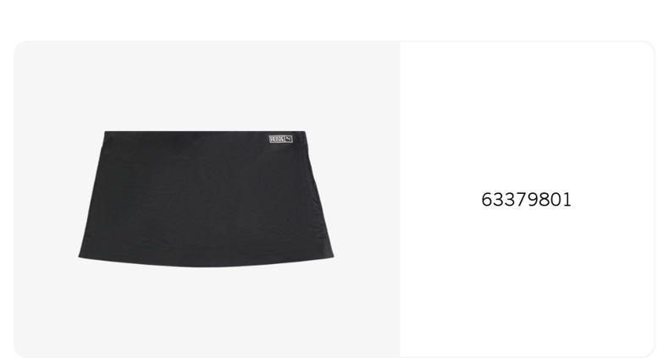
Task: Click the white space left of 63379801
Action: 440,200
